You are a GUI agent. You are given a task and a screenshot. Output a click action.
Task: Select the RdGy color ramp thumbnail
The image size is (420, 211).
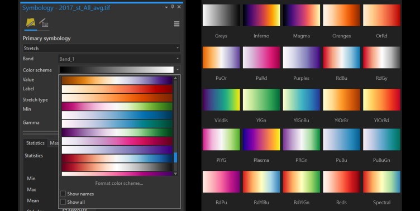381,57
